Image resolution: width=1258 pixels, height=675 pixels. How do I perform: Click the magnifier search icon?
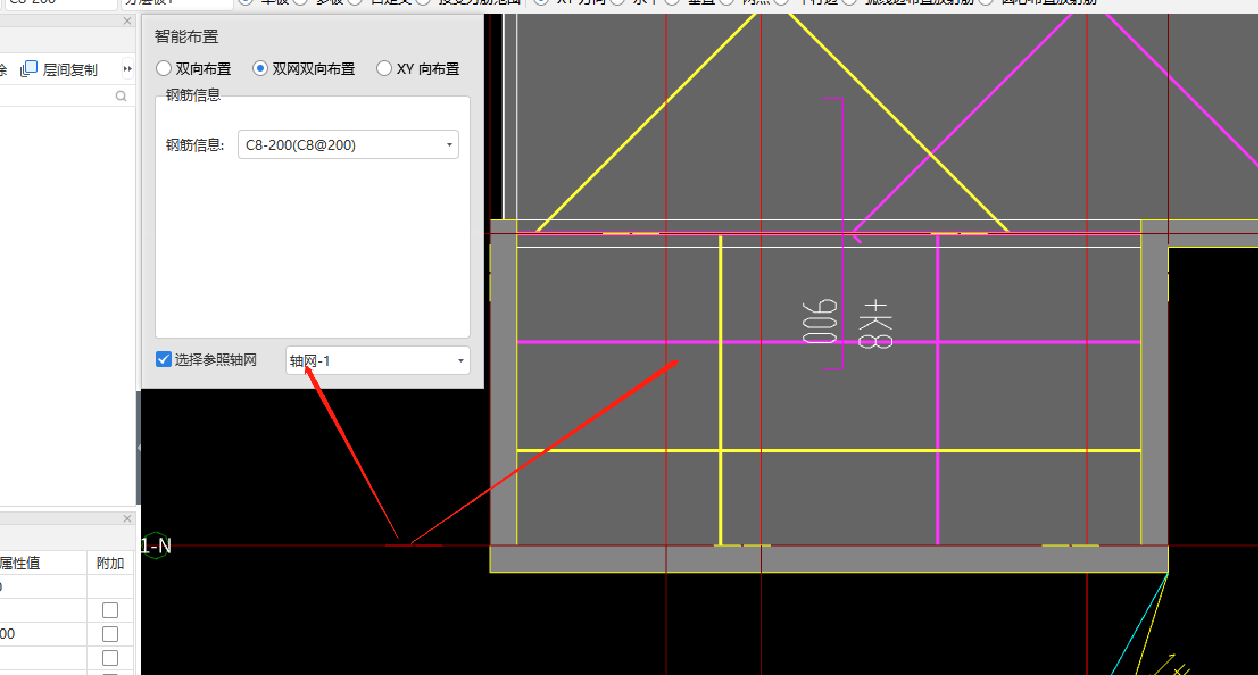pyautogui.click(x=121, y=96)
